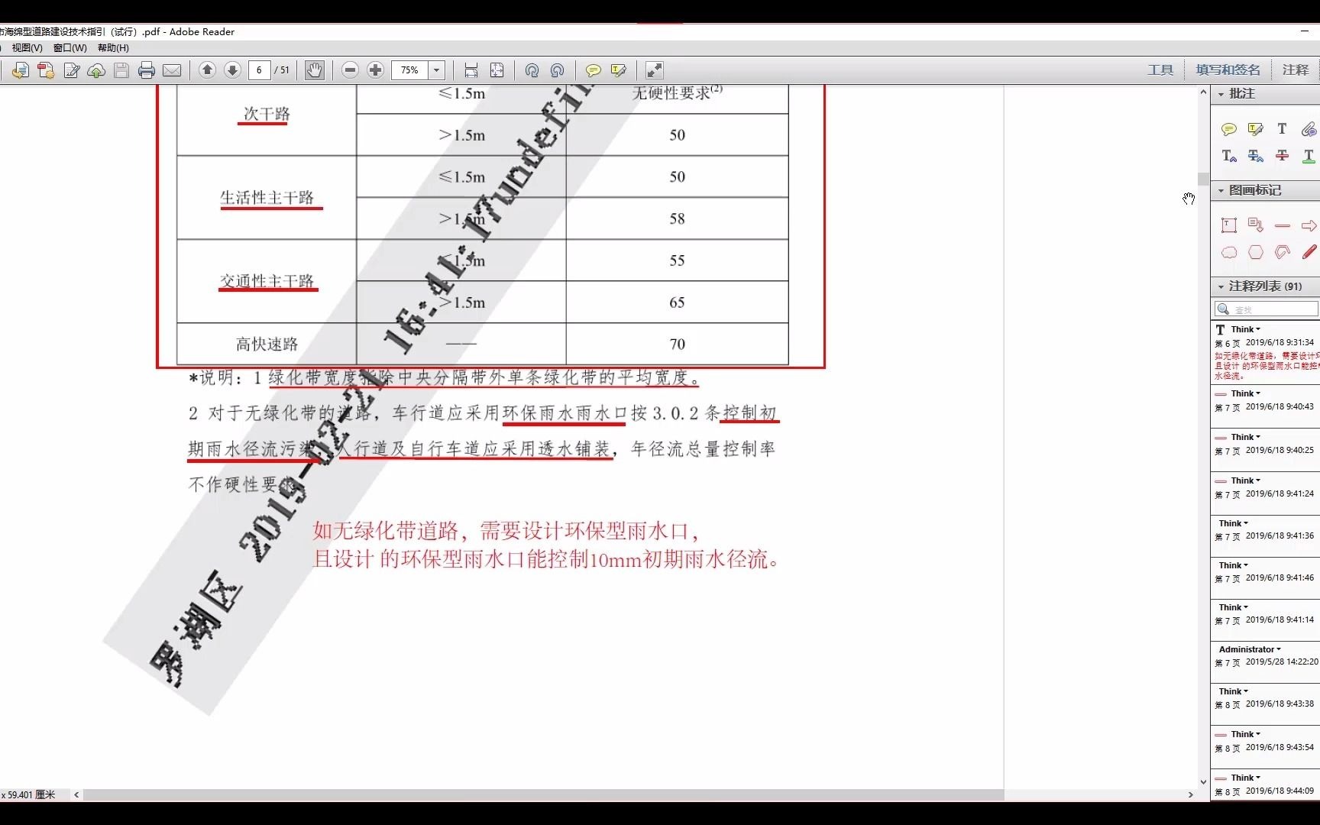The width and height of the screenshot is (1320, 825).
Task: Select insert text at cursor tool
Action: 1229,156
